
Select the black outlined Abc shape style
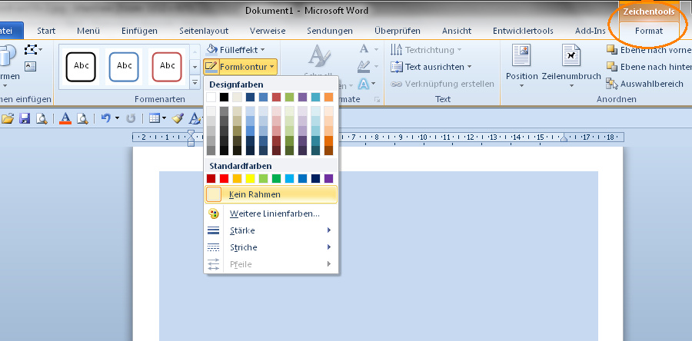(x=80, y=67)
